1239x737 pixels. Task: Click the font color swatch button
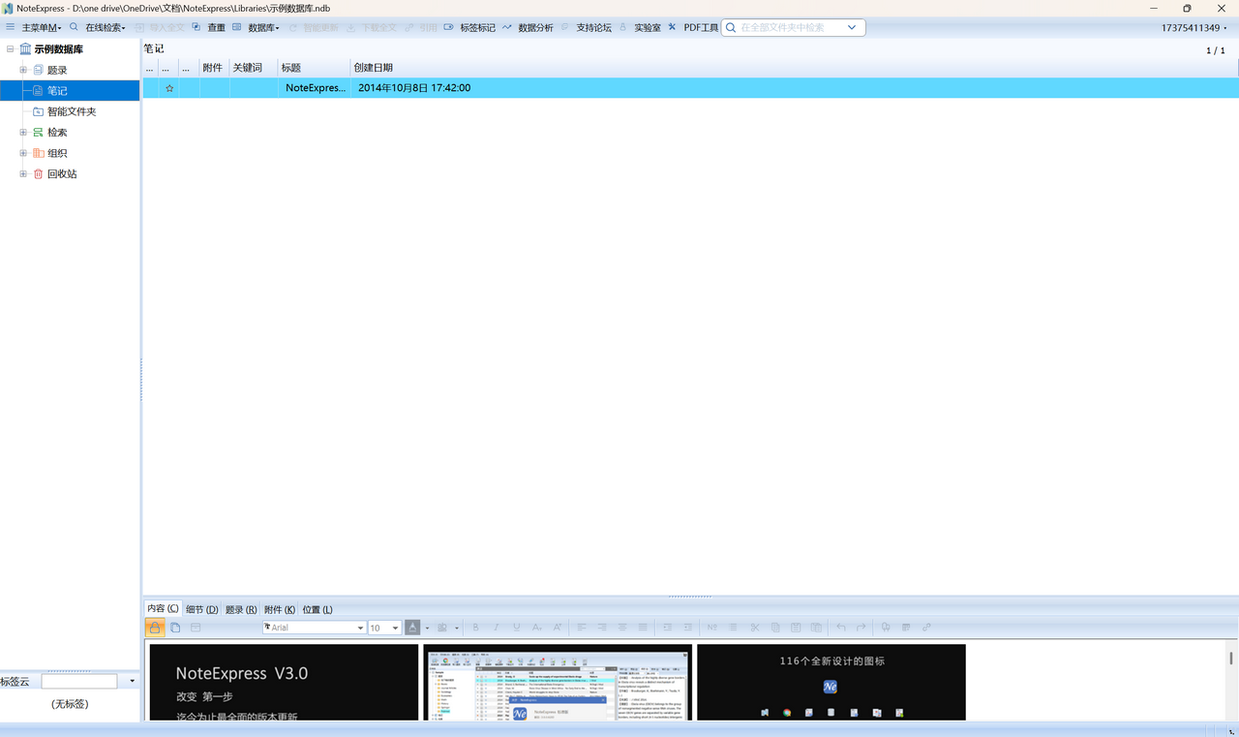412,628
